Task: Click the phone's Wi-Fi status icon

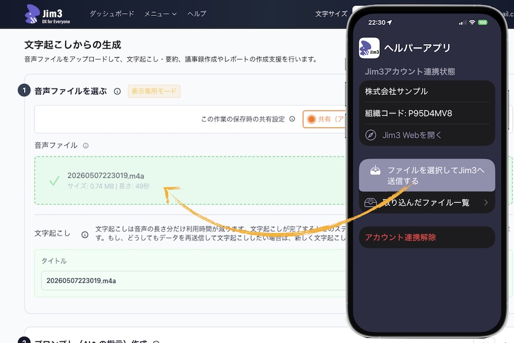Action: [472, 22]
